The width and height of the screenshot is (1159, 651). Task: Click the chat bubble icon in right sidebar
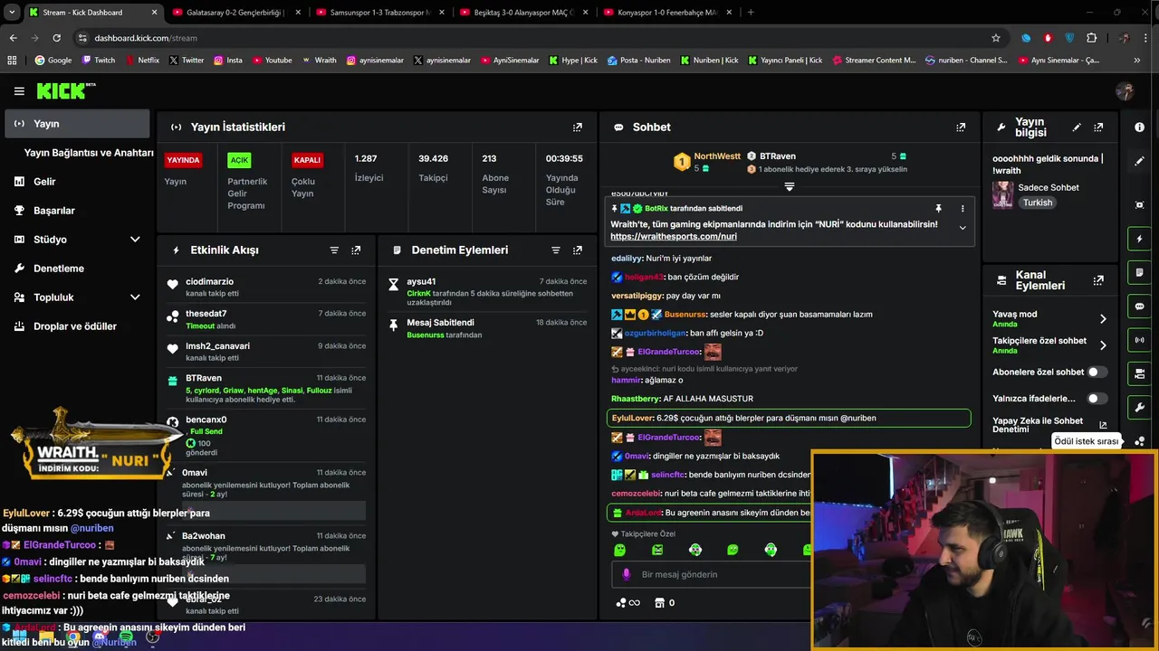1140,307
